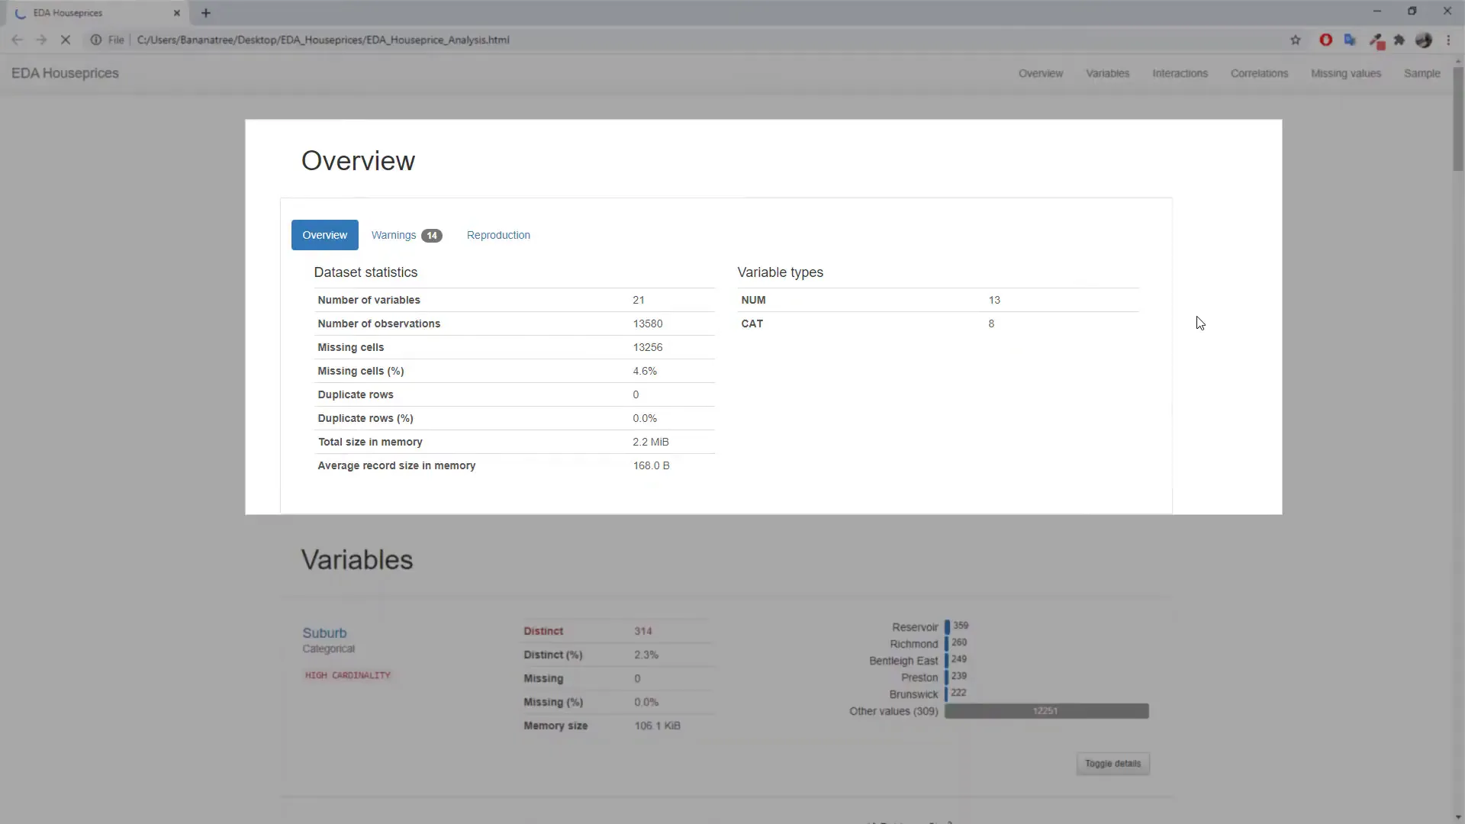Image resolution: width=1465 pixels, height=824 pixels.
Task: Click the color picker eyedropper extension
Action: [x=1376, y=40]
